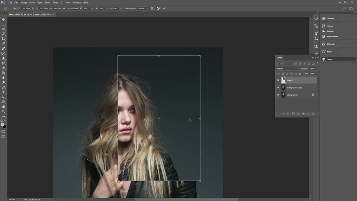The height and width of the screenshot is (201, 357).
Task: Reset default foreground and background colors
Action: pos(1,121)
